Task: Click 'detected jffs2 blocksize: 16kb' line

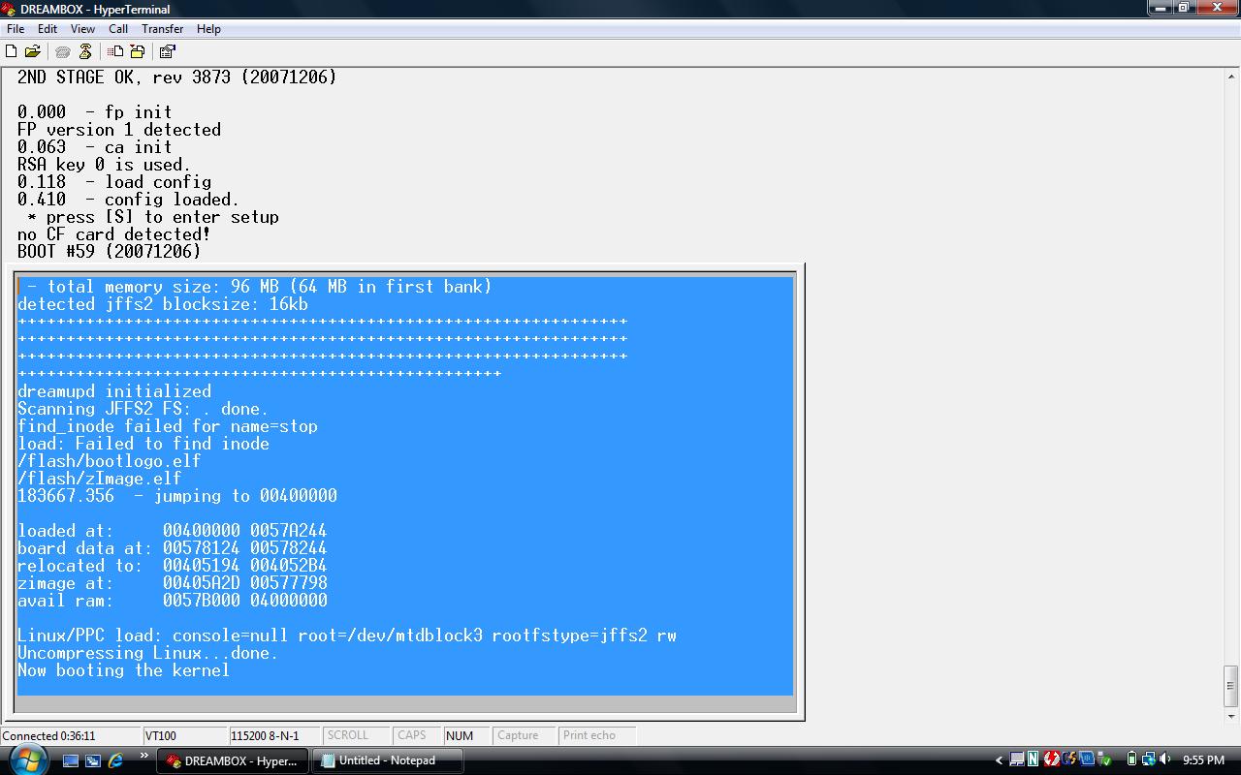Action: click(x=162, y=304)
